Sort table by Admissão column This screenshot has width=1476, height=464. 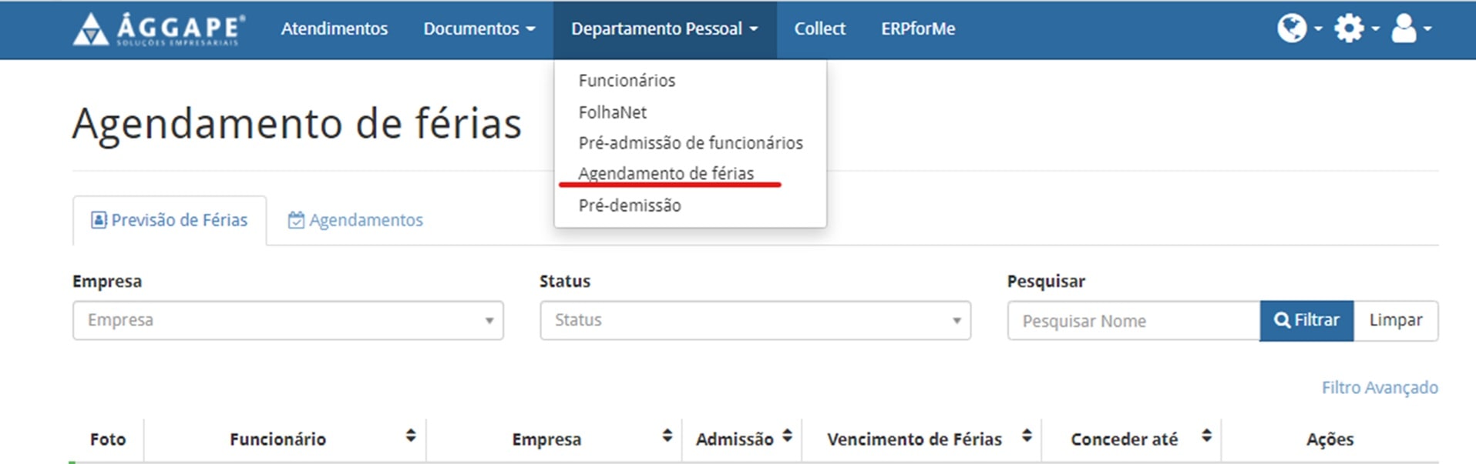pyautogui.click(x=787, y=436)
